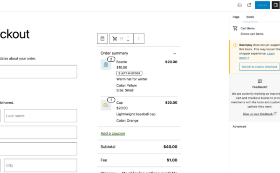Switch to the Page tab

[x=236, y=17]
